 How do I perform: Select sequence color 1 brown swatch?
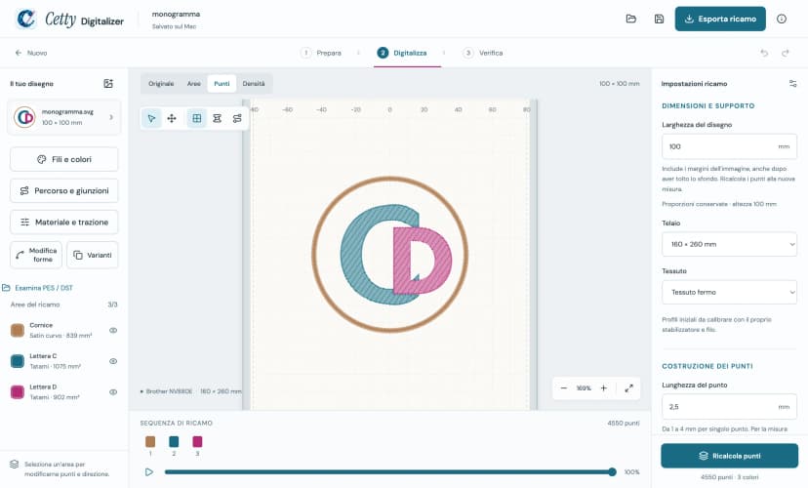[x=150, y=441]
